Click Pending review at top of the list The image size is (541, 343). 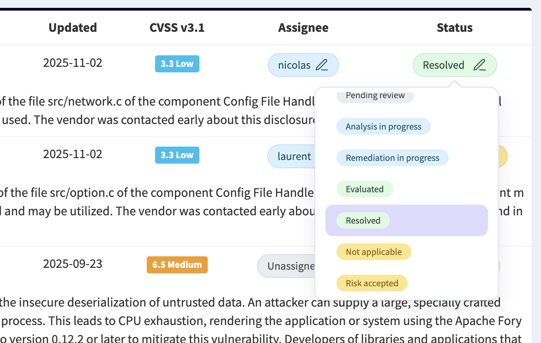pos(375,95)
